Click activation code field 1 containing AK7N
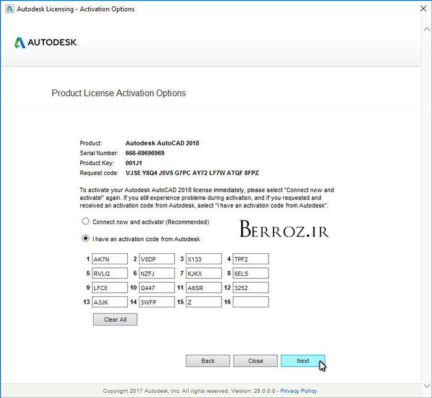This screenshot has height=398, width=432. (x=110, y=259)
